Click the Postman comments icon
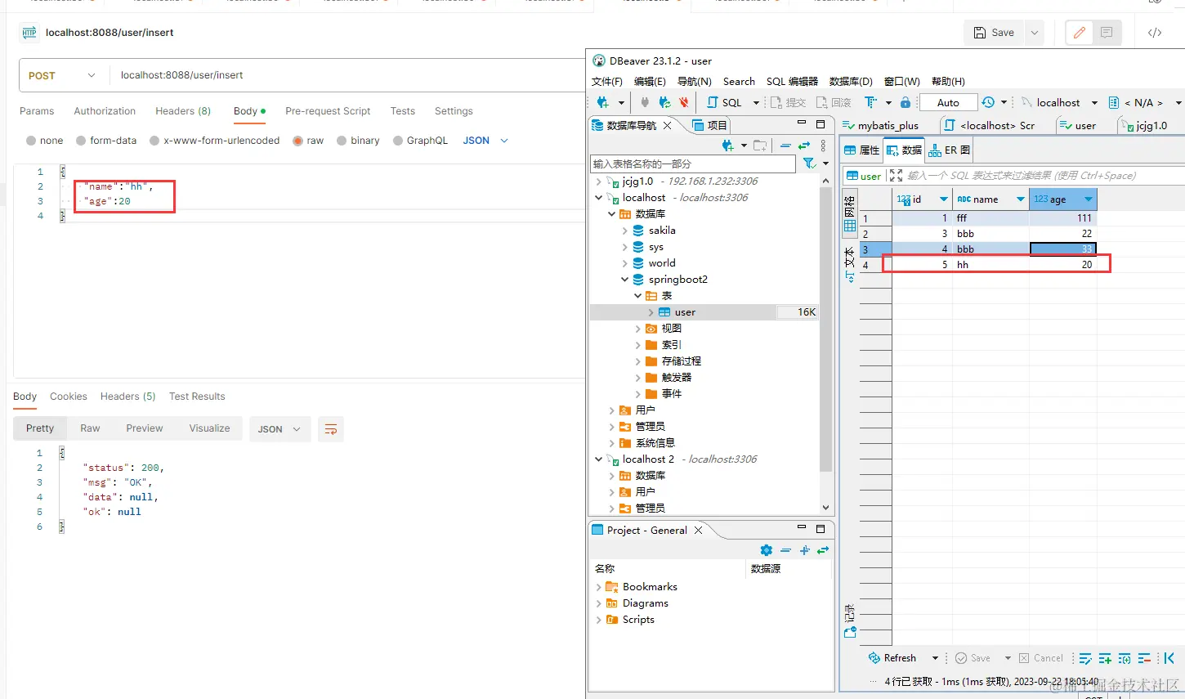The height and width of the screenshot is (699, 1185). pyautogui.click(x=1107, y=33)
